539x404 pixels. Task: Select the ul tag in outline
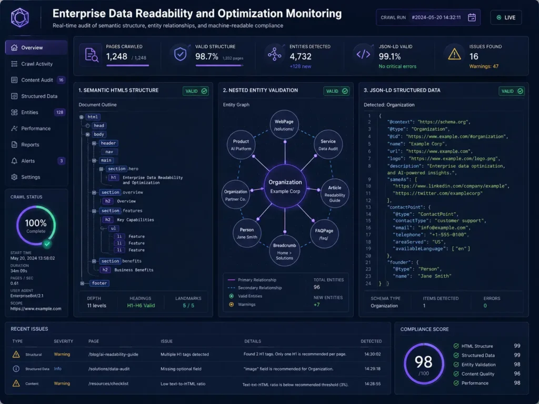pyautogui.click(x=114, y=228)
